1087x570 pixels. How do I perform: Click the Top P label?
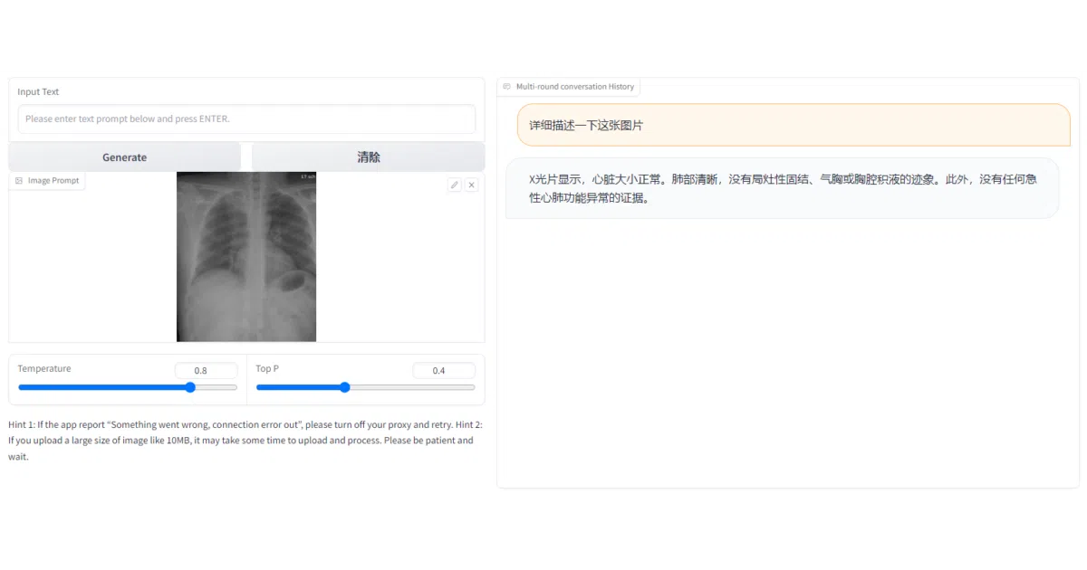click(267, 368)
